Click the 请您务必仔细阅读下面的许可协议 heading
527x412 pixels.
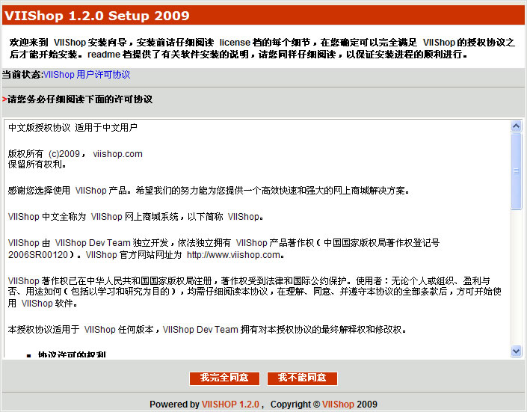point(80,99)
